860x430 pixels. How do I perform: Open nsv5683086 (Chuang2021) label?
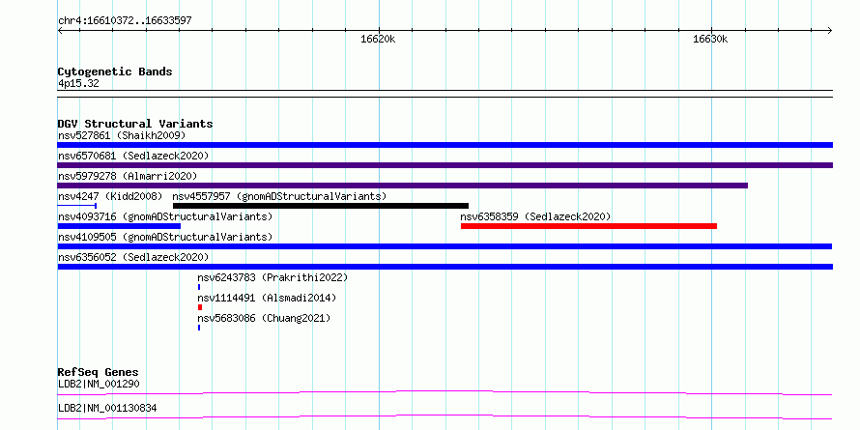[x=264, y=318]
